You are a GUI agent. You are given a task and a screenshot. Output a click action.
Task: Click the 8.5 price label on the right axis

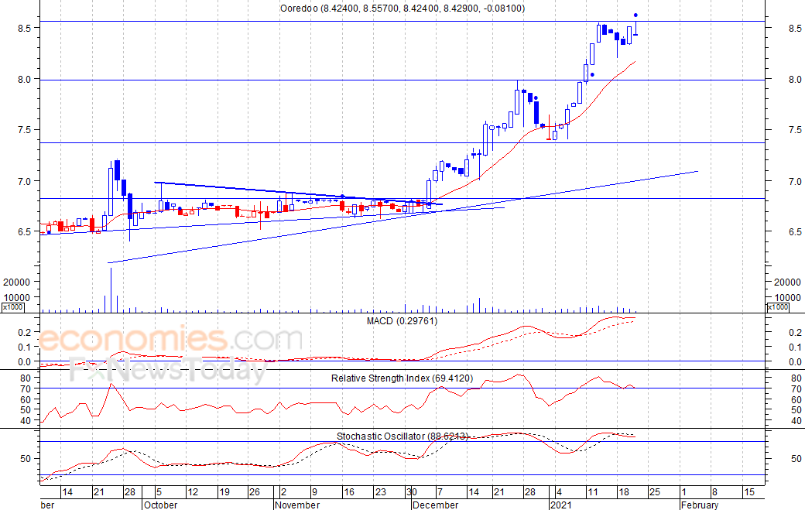point(795,28)
